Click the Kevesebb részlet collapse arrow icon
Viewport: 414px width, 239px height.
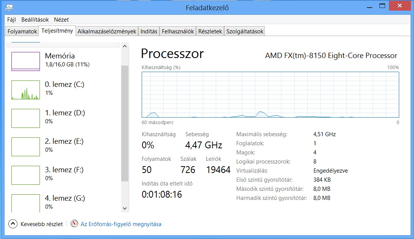pyautogui.click(x=13, y=224)
